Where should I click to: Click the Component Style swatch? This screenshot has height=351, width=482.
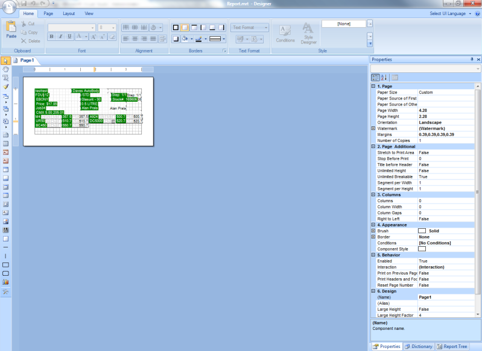[422, 249]
